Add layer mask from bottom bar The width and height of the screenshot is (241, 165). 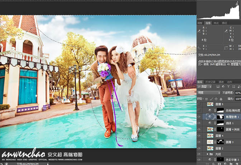tap(219, 164)
